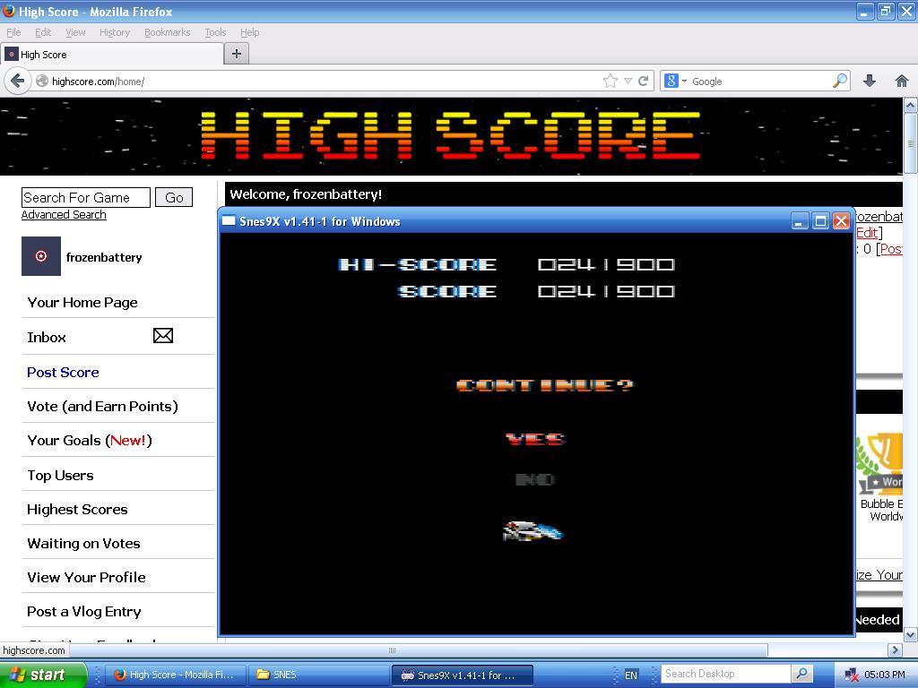The height and width of the screenshot is (688, 918).
Task: Select YES on the Continue screen
Action: click(x=535, y=439)
